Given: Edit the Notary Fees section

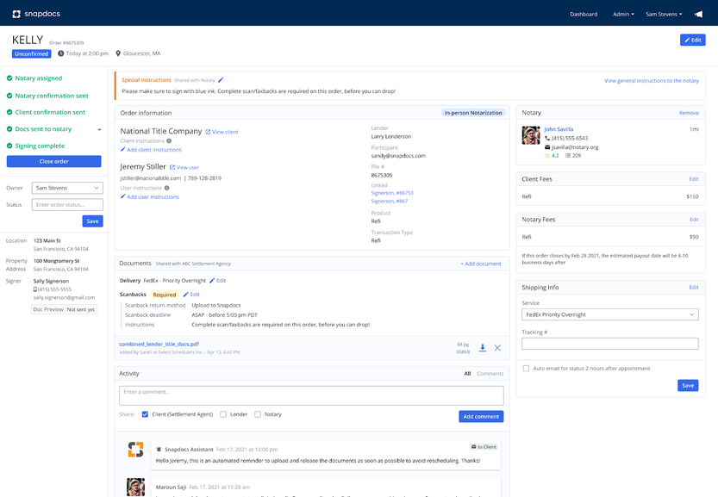Looking at the screenshot, I should point(694,220).
